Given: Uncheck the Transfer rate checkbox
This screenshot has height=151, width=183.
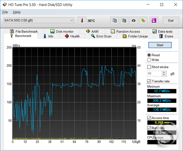Looking at the screenshot, I should [x=149, y=81].
